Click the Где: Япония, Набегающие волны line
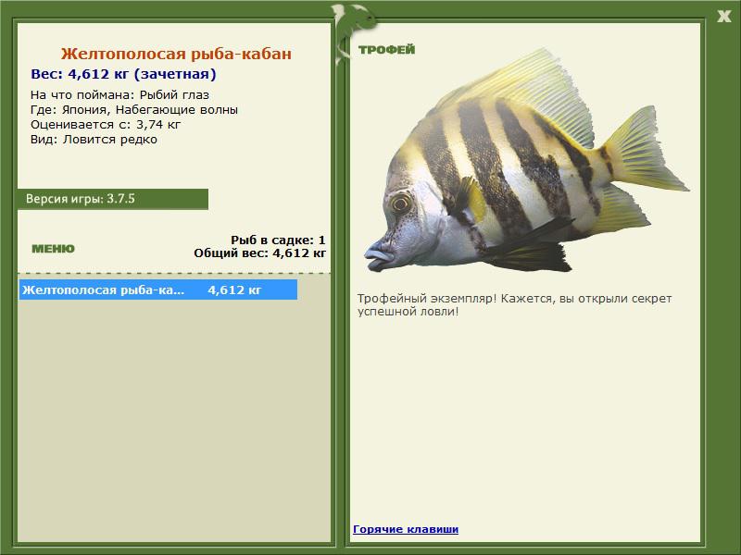Image resolution: width=741 pixels, height=555 pixels. [134, 110]
